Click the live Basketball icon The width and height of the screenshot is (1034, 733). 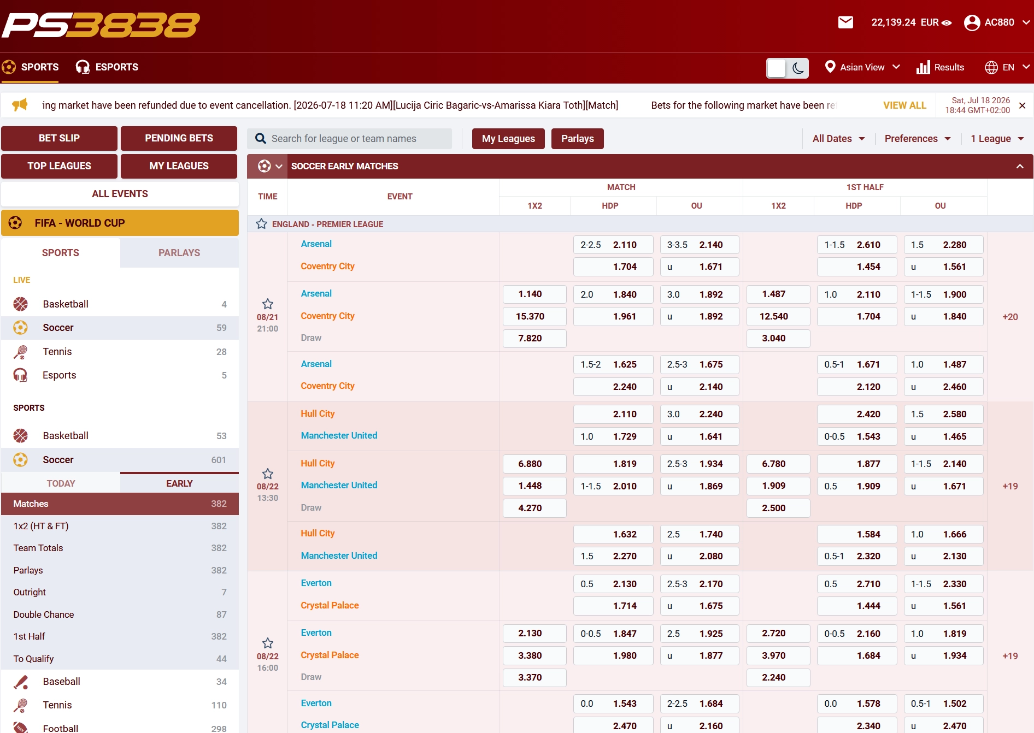[x=21, y=304]
